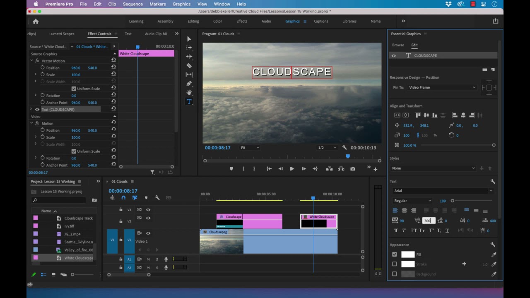Open Program Monitor settings wrench
Screen dimensions: 530x298
(344, 148)
